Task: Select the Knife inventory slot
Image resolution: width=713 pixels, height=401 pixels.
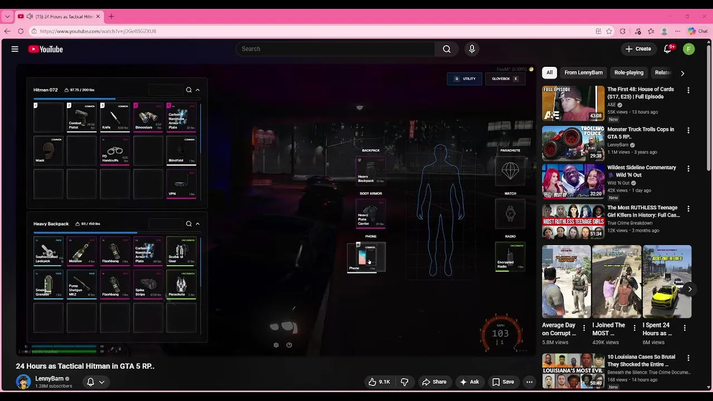Action: pos(115,117)
